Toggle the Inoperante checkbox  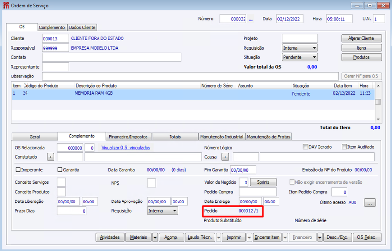click(18, 170)
